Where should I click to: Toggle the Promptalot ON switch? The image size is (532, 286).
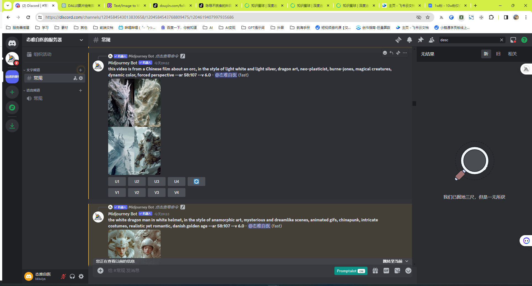(x=351, y=271)
